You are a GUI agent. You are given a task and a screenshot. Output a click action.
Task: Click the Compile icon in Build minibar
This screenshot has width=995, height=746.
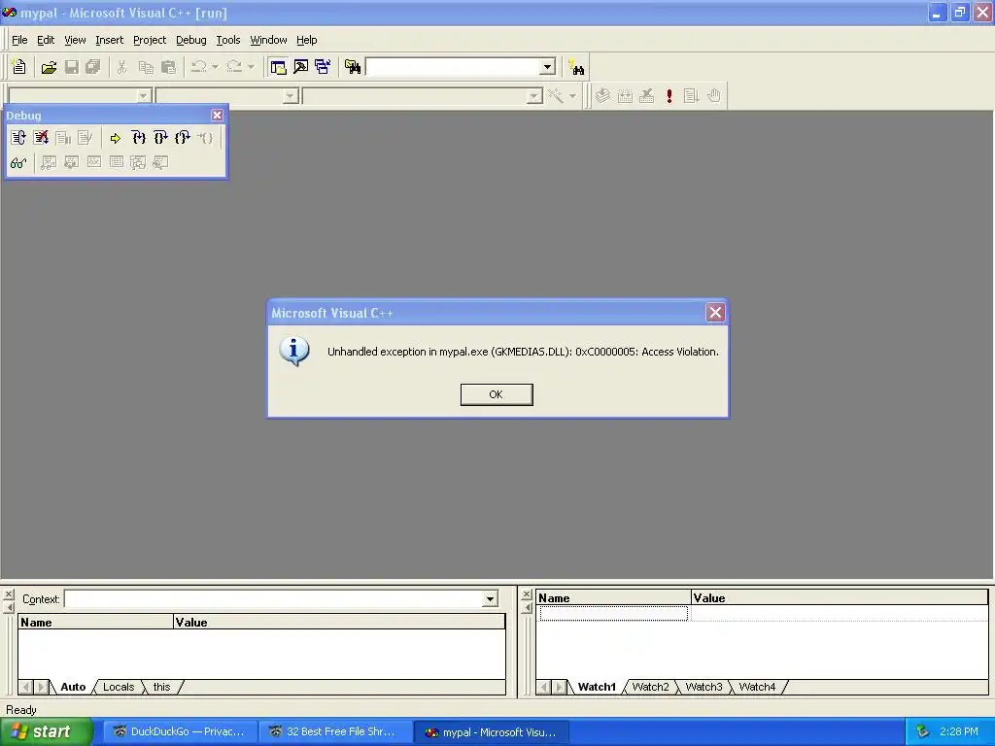tap(602, 96)
